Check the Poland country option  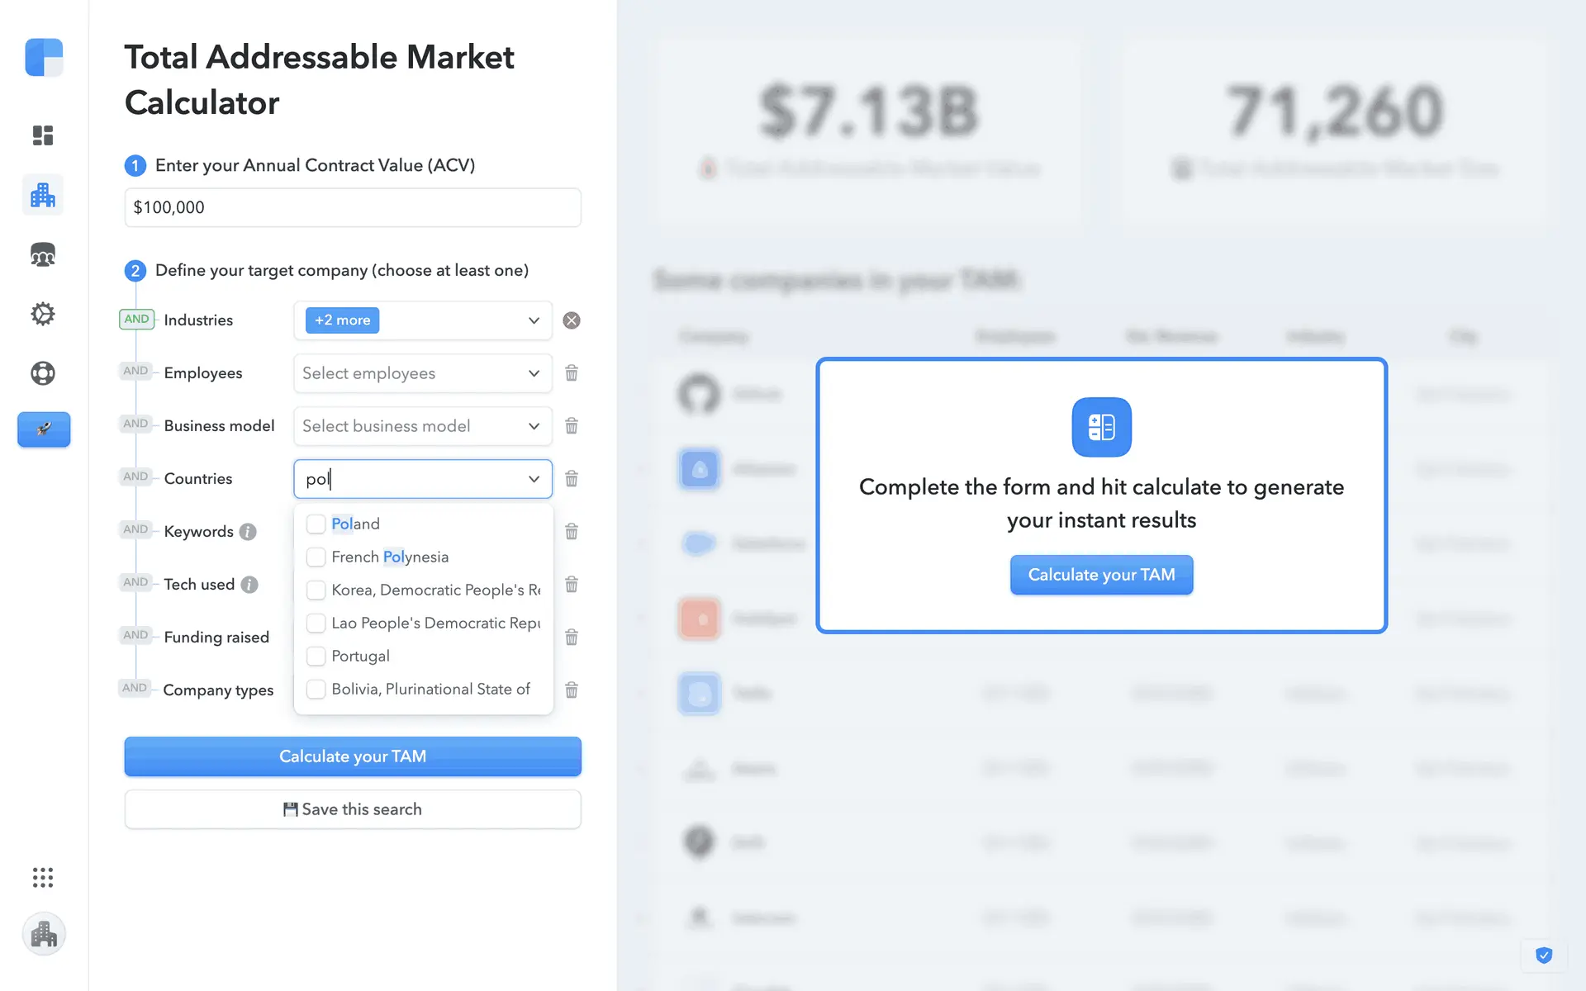(x=316, y=524)
